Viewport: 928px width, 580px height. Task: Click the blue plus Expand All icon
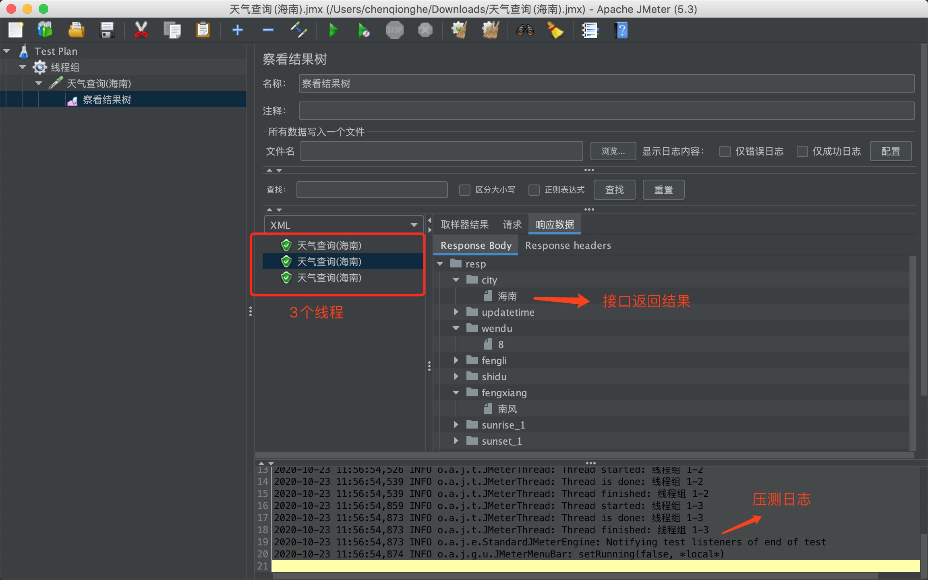pos(238,30)
